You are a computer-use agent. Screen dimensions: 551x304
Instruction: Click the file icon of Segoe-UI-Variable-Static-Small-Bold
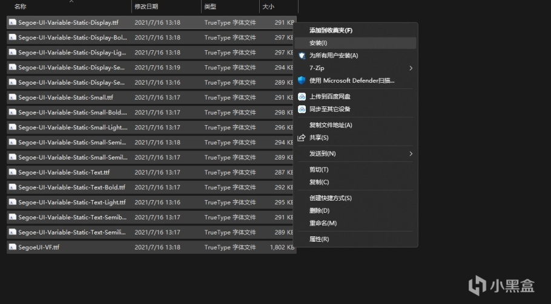pyautogui.click(x=13, y=112)
